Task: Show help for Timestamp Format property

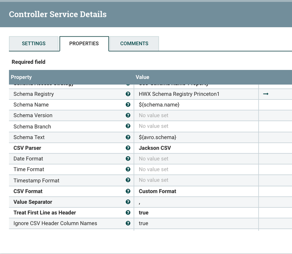Action: point(128,180)
